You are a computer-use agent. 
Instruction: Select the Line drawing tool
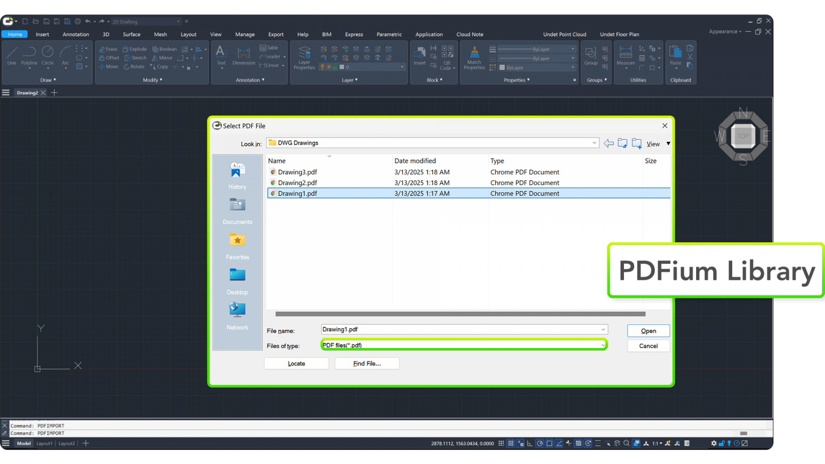[x=12, y=55]
